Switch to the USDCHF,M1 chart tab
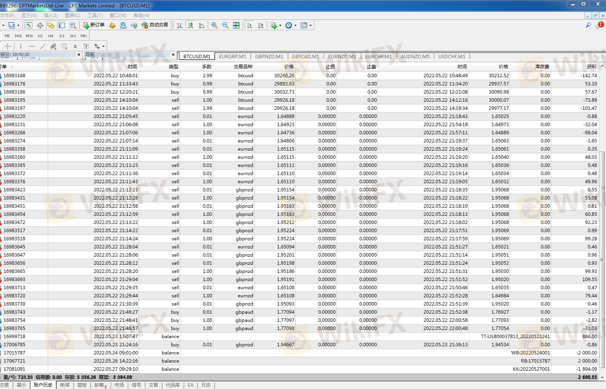The width and height of the screenshot is (606, 389). 452,56
